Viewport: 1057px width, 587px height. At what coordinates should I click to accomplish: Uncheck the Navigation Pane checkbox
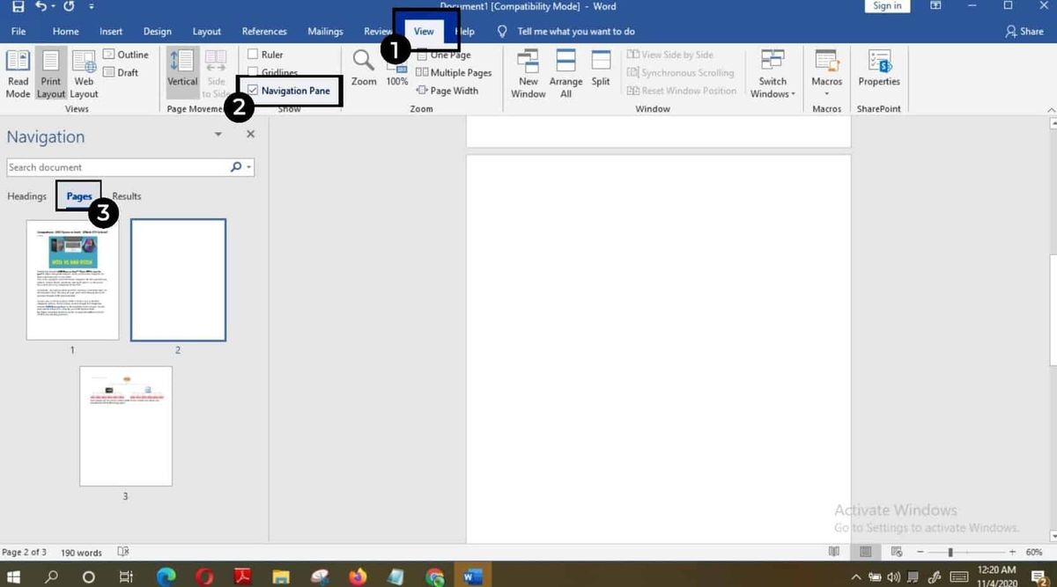254,91
